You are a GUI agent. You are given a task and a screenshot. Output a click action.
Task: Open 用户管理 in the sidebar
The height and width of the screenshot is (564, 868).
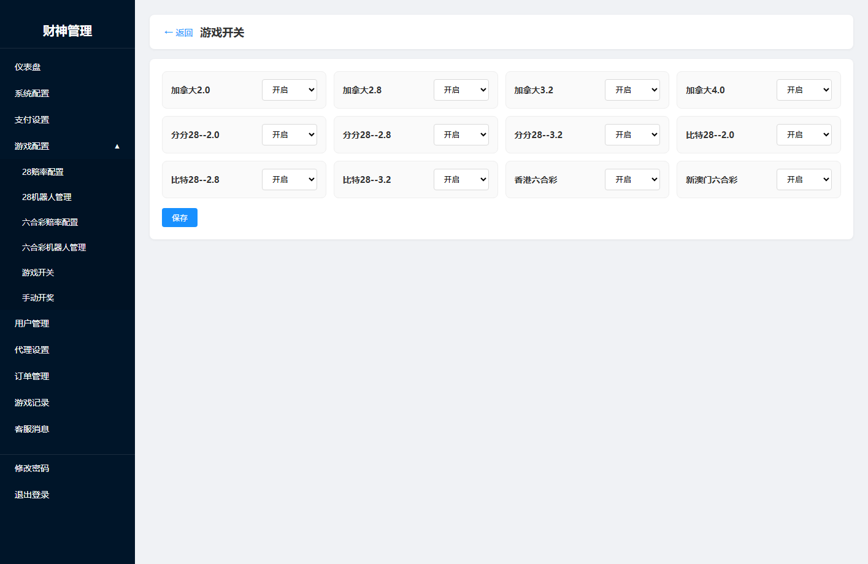pyautogui.click(x=67, y=323)
